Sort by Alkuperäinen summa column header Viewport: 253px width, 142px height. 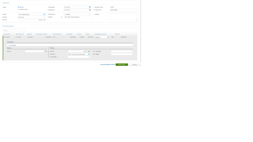[x=42, y=34]
